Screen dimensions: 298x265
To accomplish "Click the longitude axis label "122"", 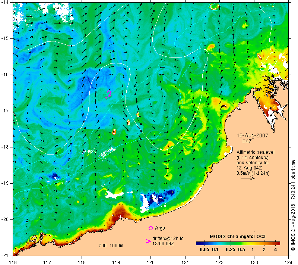I will point(219,262).
